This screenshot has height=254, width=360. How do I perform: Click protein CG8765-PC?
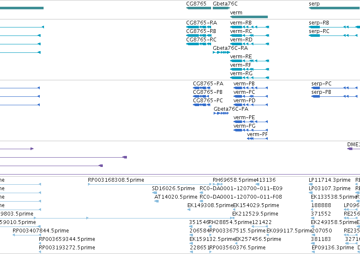pos(202,105)
